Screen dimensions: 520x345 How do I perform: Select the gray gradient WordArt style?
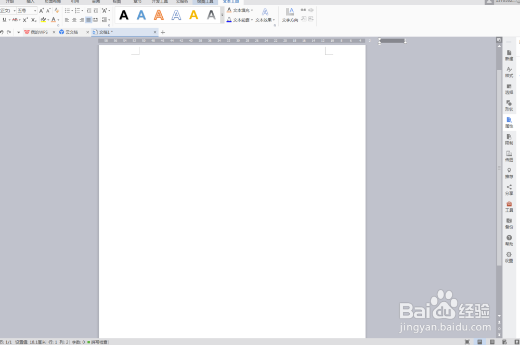[211, 15]
